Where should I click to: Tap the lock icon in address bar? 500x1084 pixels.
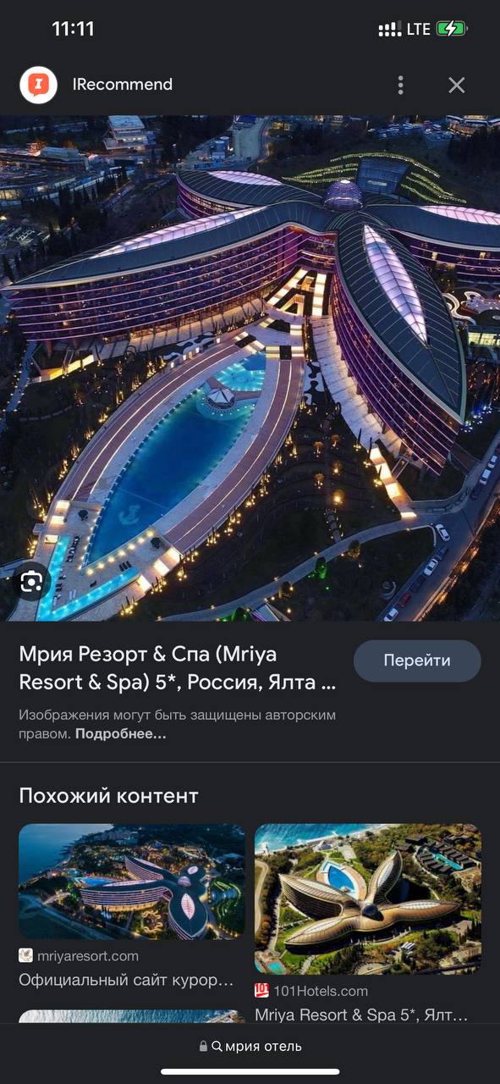203,1047
